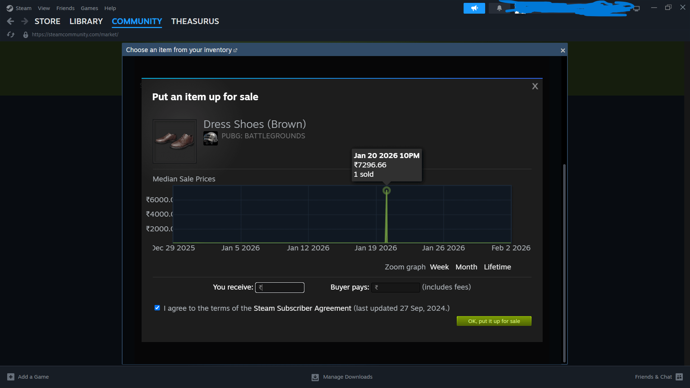Open the announcements megaphone button
Screen dimensions: 690x388
[474, 8]
